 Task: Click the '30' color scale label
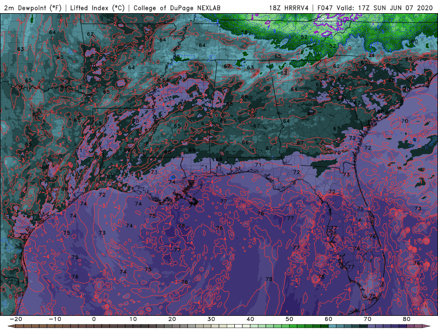[211, 319]
